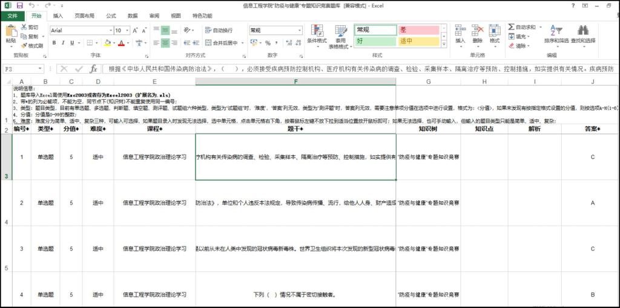Click Merge and Center (合并后居中) button
620x308 pixels.
click(221, 43)
